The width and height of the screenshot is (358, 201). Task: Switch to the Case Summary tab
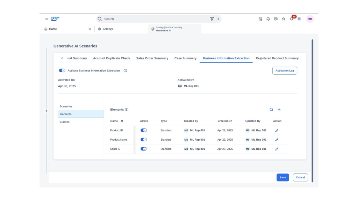(x=185, y=58)
